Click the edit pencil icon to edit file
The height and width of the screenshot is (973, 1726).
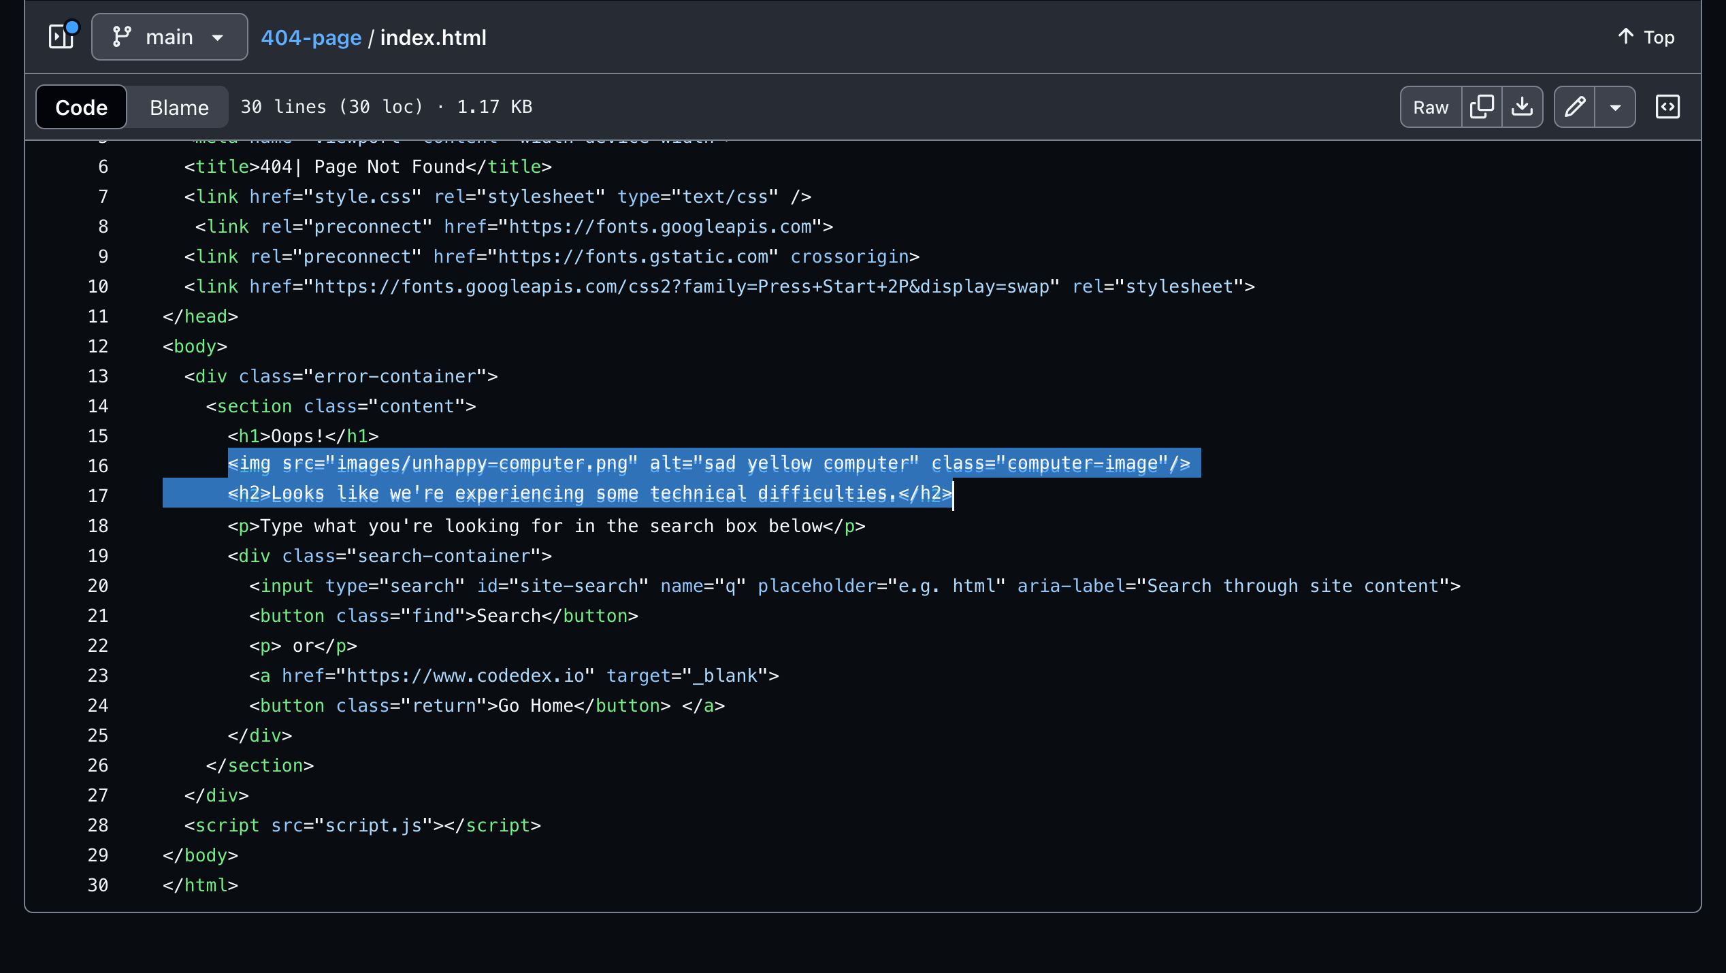[x=1574, y=107]
